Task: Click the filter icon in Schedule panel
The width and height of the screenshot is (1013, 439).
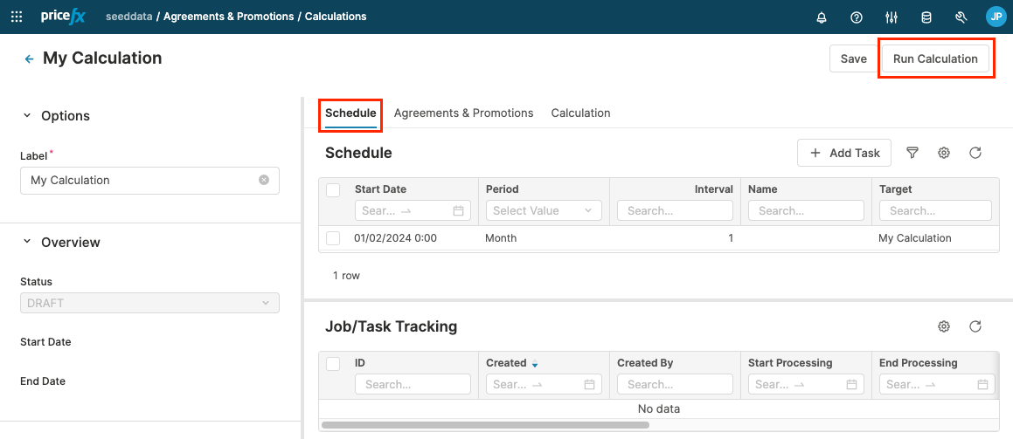Action: click(x=912, y=153)
